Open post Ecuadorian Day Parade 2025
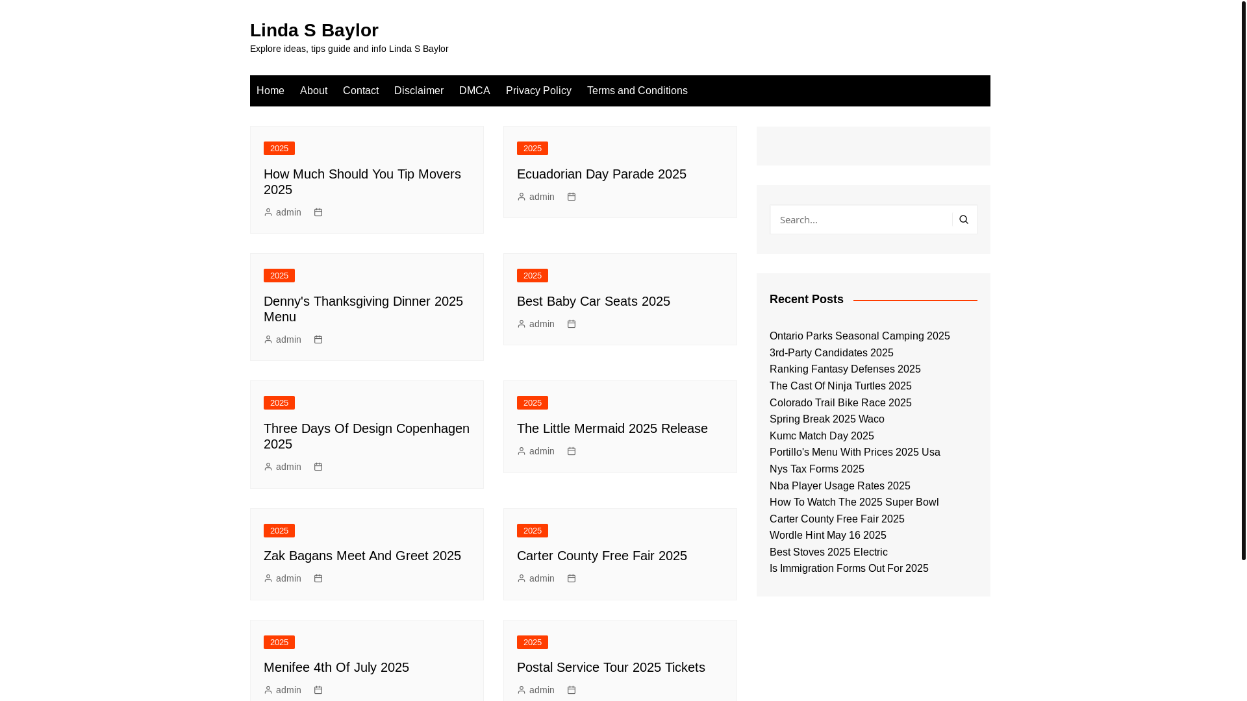 [601, 174]
